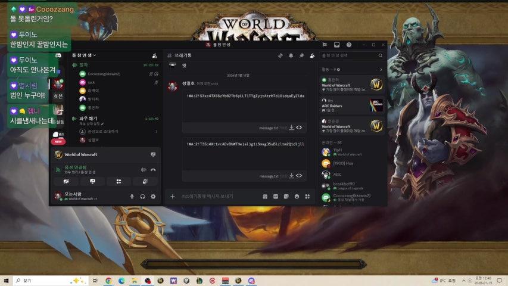The image size is (508, 286).
Task: Open user settings gear
Action: [153, 197]
